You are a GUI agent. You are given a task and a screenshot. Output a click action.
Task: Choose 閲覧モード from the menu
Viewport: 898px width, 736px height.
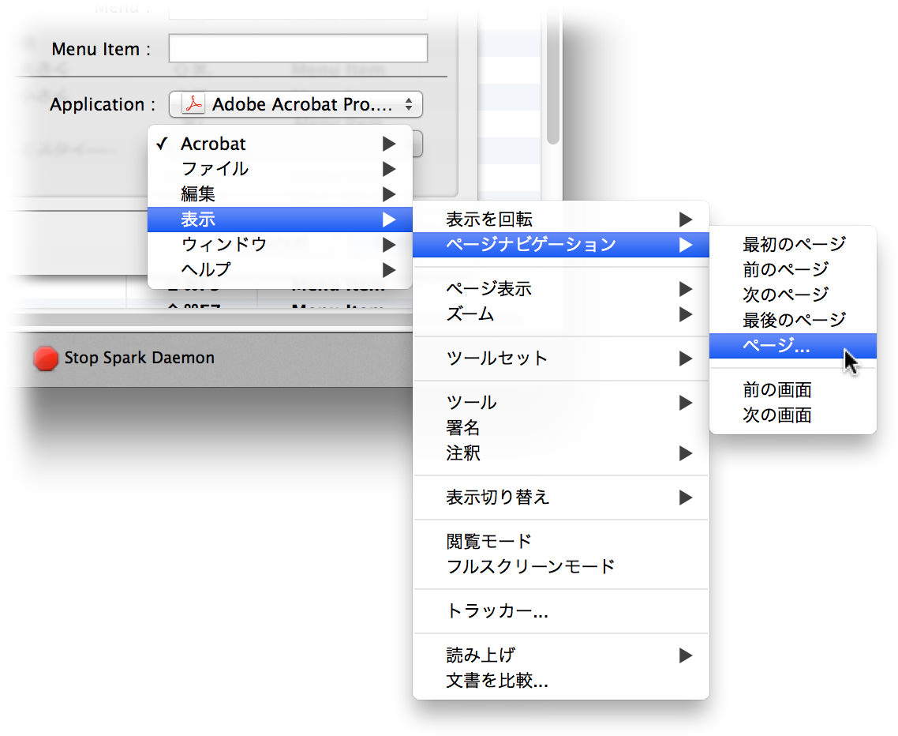pos(561,541)
